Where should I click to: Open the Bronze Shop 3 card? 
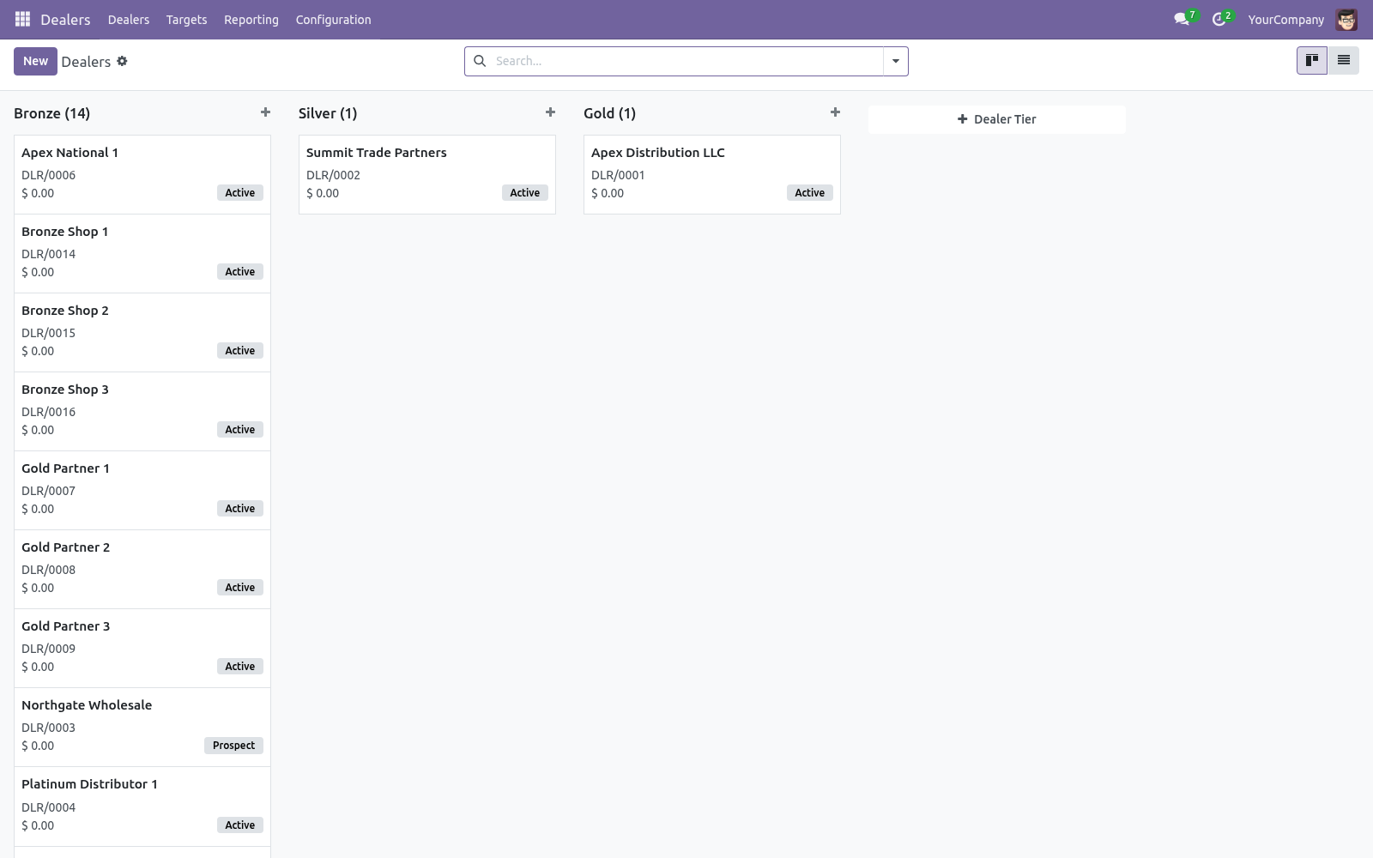[x=142, y=411]
